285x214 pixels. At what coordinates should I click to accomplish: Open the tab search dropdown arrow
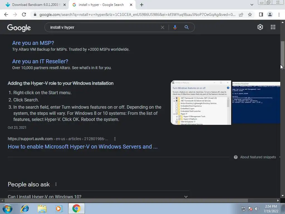click(x=252, y=5)
